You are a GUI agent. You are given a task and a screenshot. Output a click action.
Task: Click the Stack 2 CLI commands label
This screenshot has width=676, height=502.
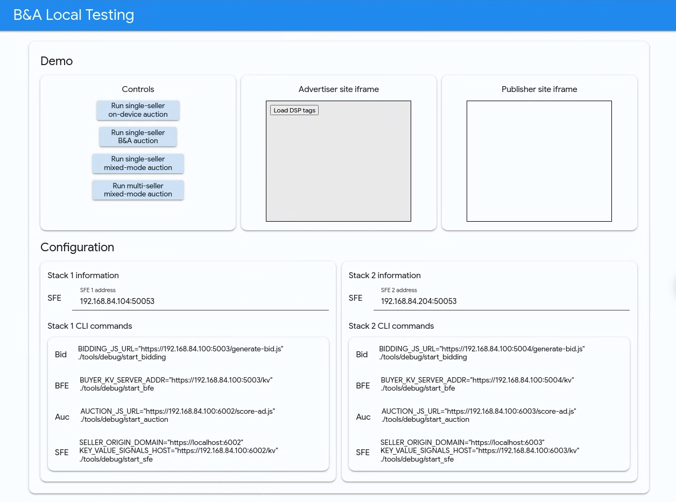(x=391, y=326)
